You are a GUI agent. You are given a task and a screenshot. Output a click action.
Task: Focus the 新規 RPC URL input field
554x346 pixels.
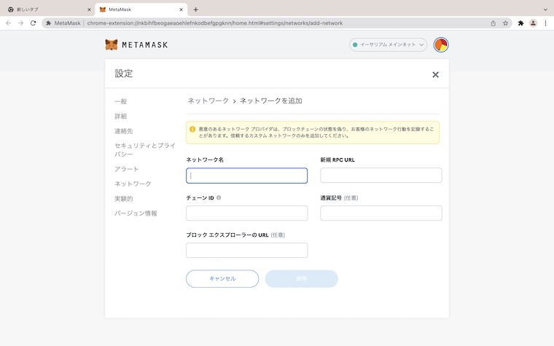pyautogui.click(x=381, y=176)
